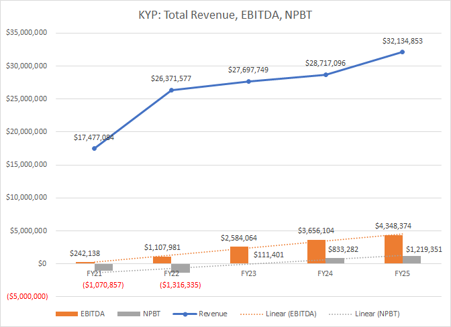Select the FY25 revenue data point marker
451x327 pixels.
(403, 52)
